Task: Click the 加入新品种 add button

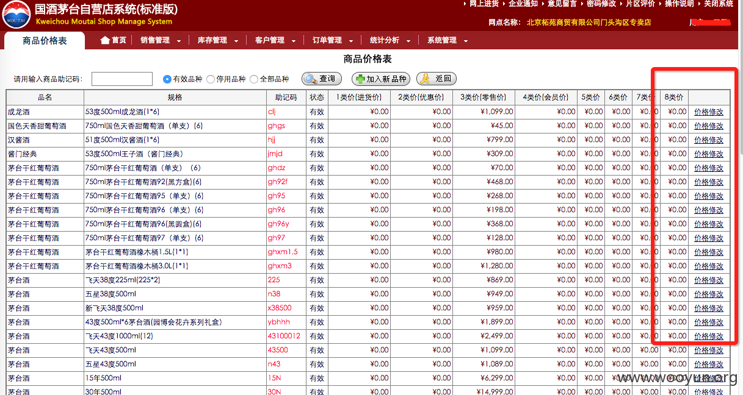Action: (381, 79)
